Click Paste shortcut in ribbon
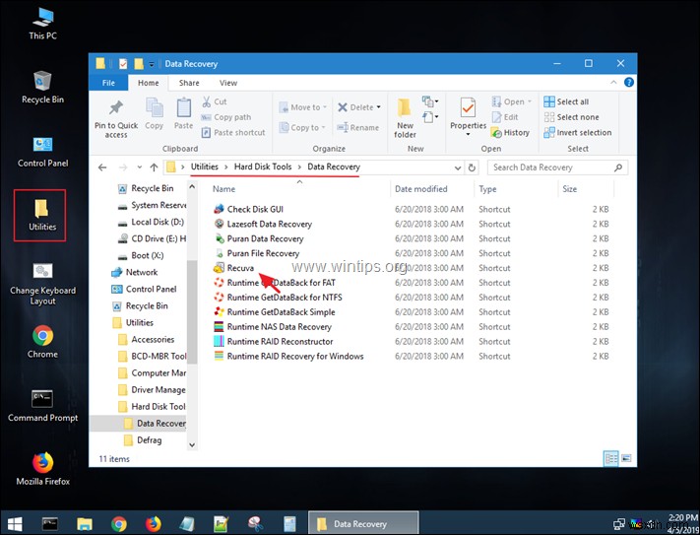Image resolution: width=700 pixels, height=535 pixels. (x=233, y=132)
